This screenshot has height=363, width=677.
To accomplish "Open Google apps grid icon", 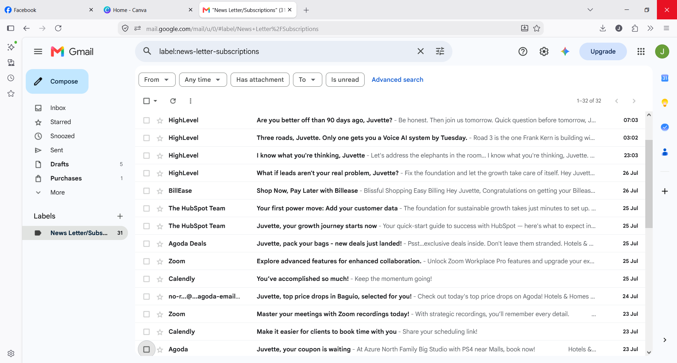I will pos(641,51).
